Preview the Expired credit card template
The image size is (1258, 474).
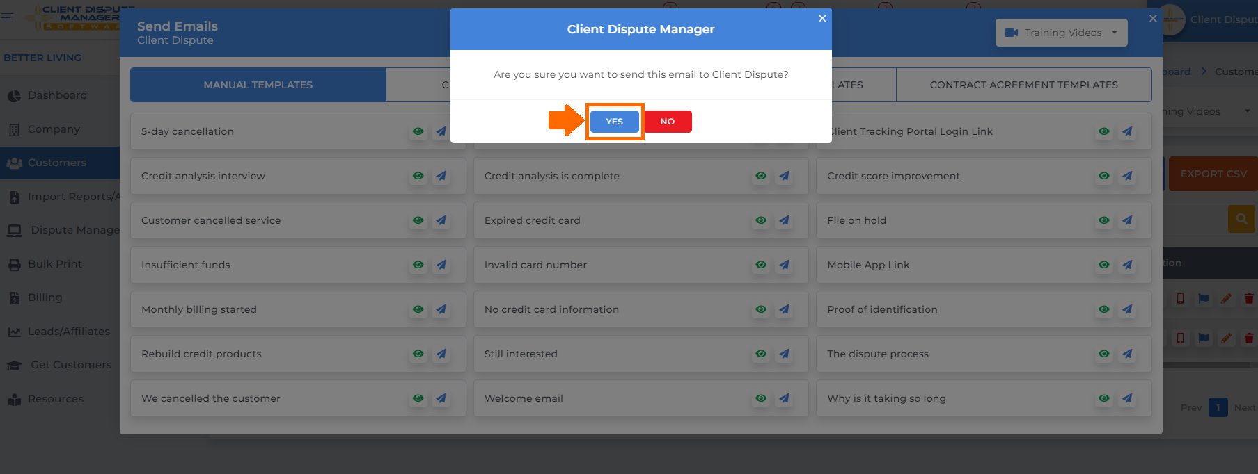tap(761, 220)
